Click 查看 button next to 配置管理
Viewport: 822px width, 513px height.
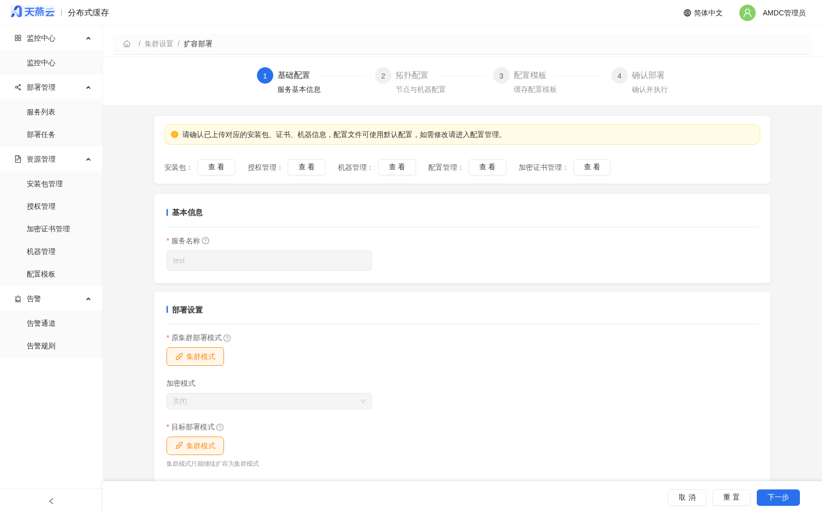pyautogui.click(x=488, y=167)
